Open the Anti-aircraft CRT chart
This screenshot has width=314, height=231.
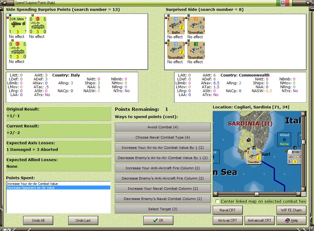259,220
